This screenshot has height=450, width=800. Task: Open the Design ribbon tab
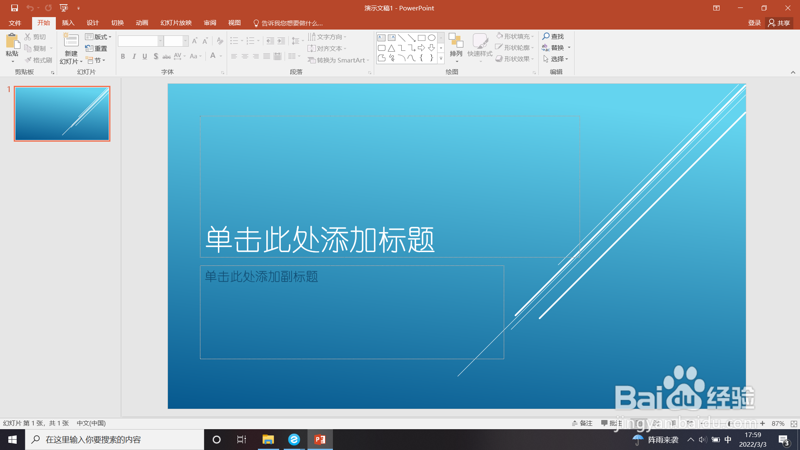pos(92,23)
